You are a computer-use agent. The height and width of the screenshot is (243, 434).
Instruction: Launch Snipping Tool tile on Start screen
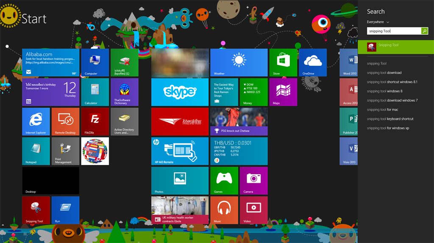(x=36, y=210)
